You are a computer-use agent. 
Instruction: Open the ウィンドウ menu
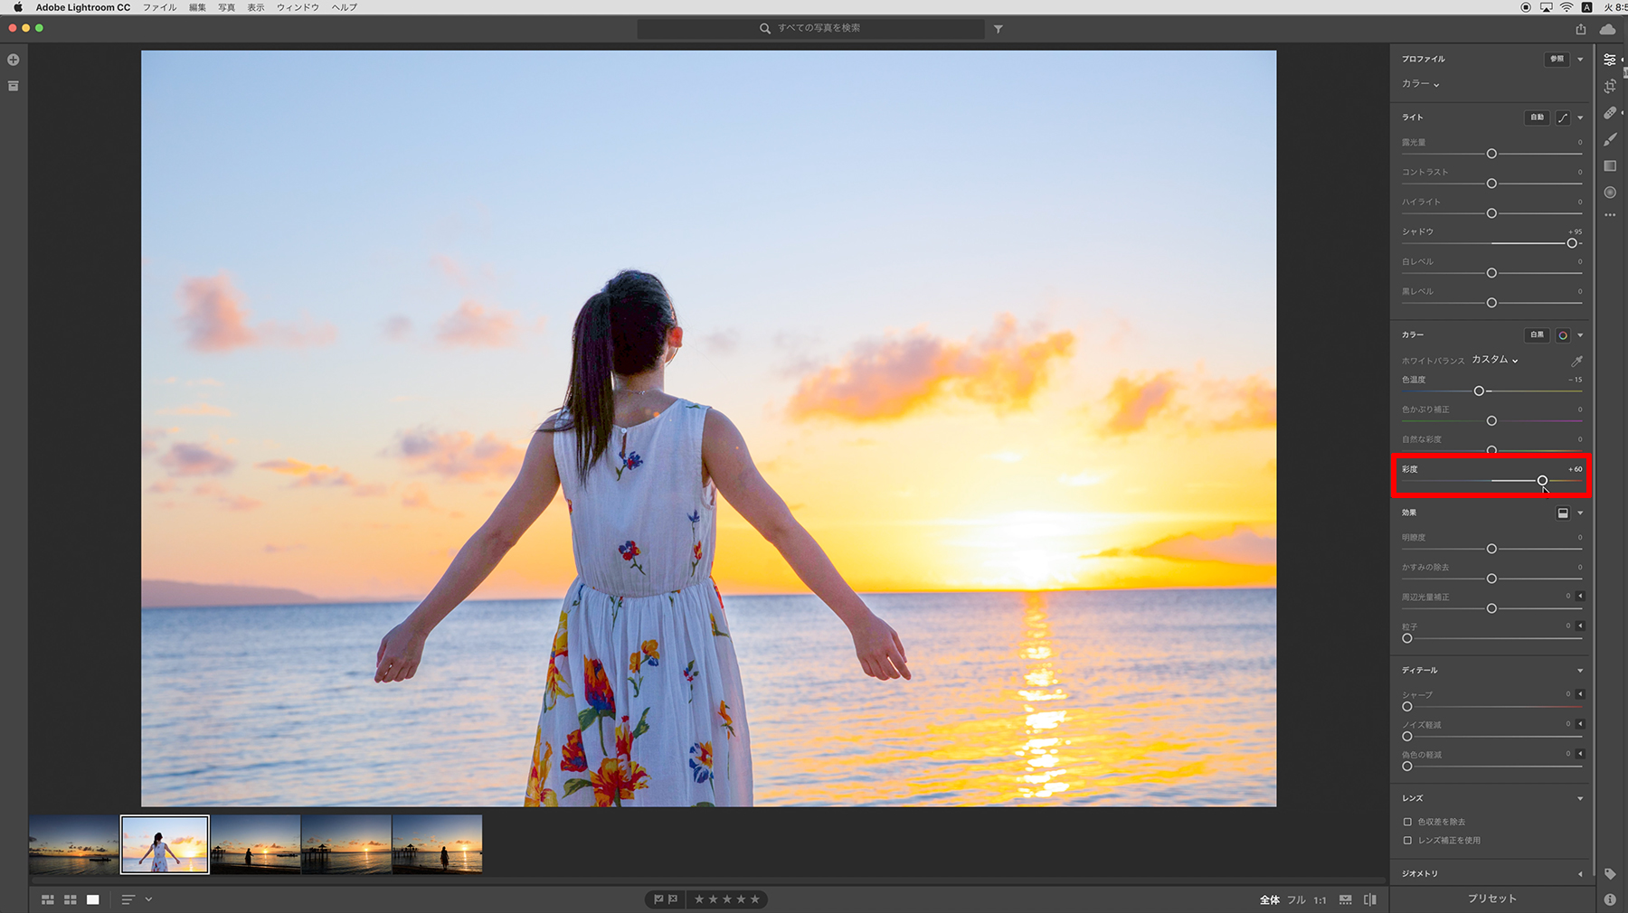[x=298, y=7]
